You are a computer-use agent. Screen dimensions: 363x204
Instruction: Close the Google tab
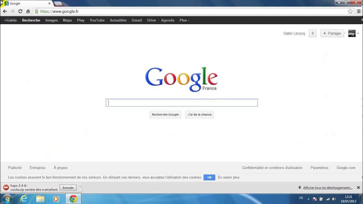[49, 3]
